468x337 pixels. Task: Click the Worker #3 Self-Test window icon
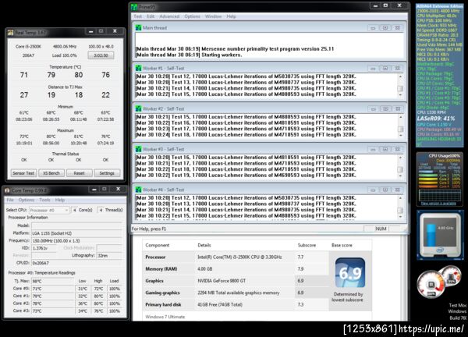(x=138, y=149)
